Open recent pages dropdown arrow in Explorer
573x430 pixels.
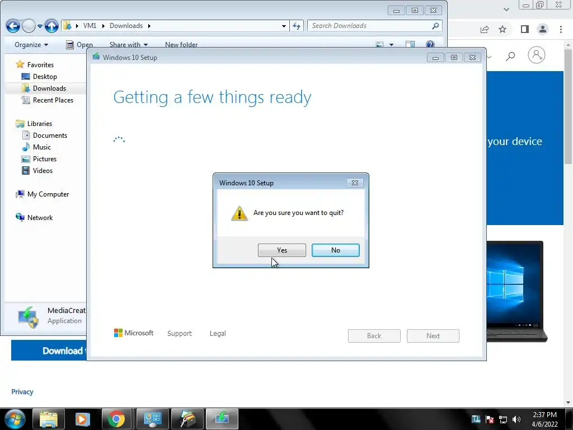(40, 26)
